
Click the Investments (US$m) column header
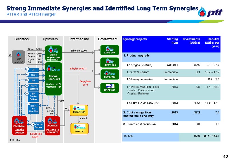(x=191, y=41)
